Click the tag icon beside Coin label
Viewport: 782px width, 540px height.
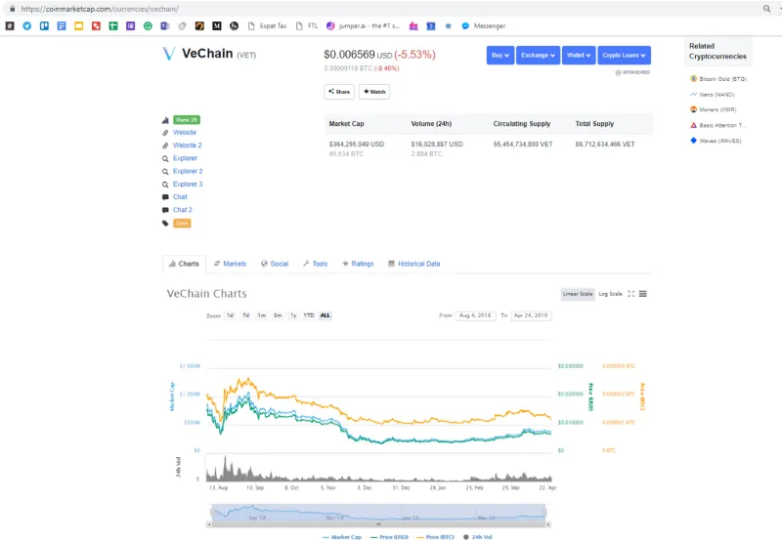click(165, 224)
